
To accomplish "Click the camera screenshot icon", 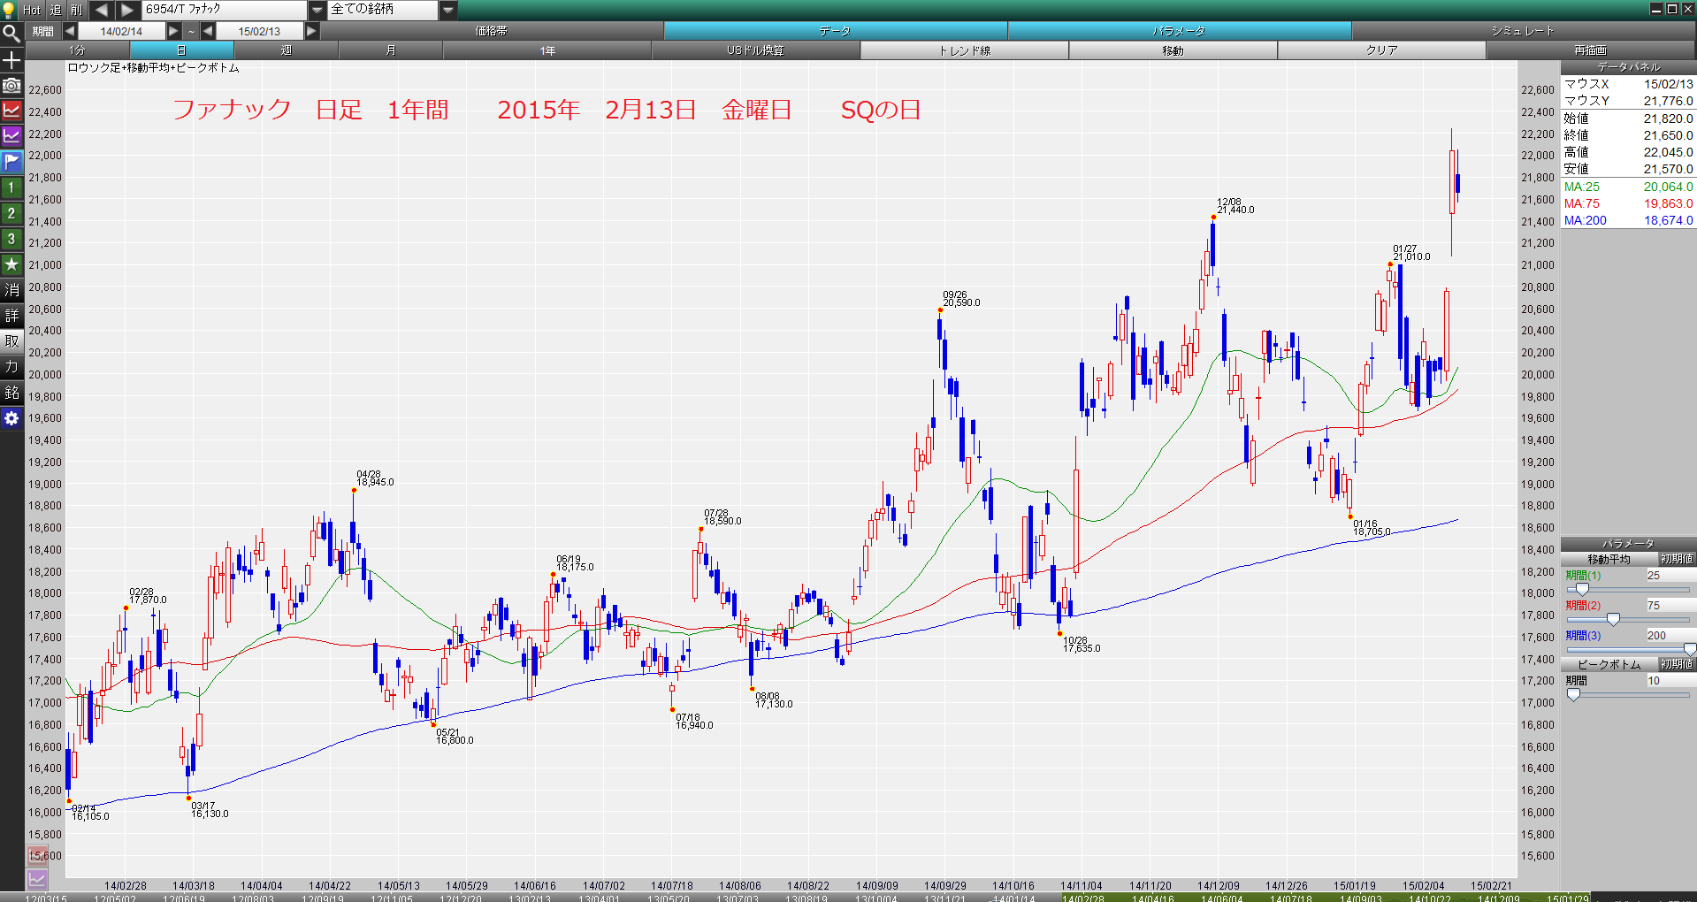I will point(11,85).
